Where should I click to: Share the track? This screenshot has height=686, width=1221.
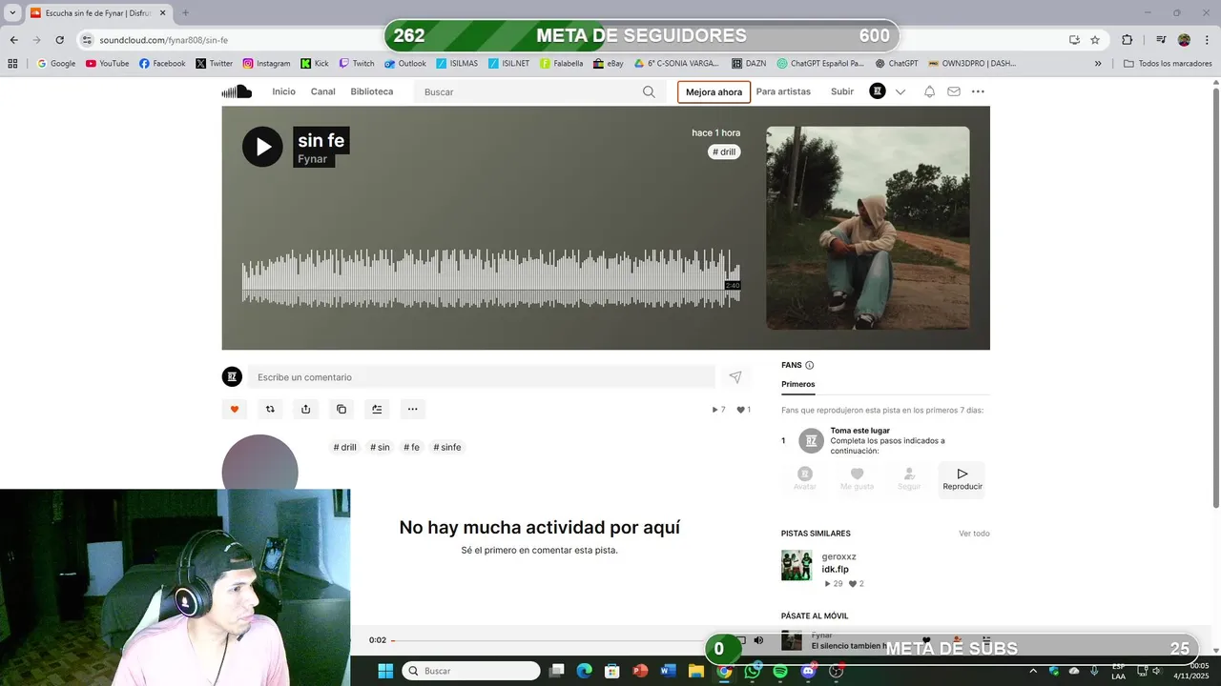coord(305,409)
